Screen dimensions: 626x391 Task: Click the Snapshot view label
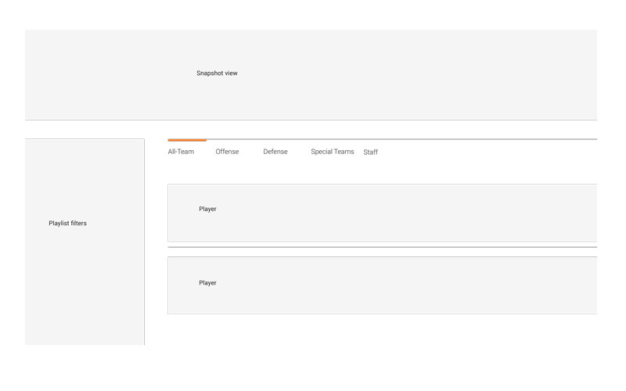[217, 74]
